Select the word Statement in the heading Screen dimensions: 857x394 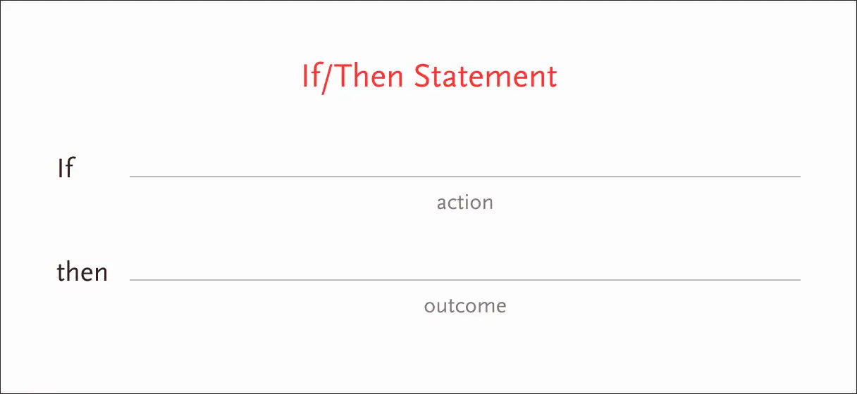[486, 76]
